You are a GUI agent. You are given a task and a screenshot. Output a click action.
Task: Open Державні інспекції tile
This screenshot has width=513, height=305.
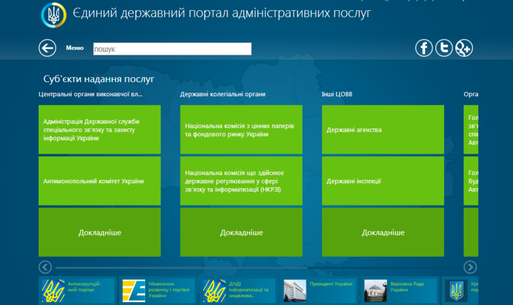(x=383, y=181)
